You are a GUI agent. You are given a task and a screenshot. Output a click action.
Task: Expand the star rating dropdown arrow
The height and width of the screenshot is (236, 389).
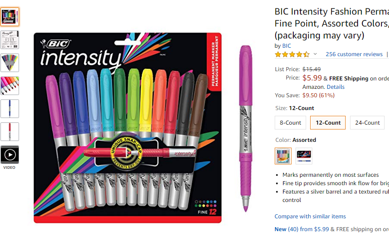pos(315,54)
